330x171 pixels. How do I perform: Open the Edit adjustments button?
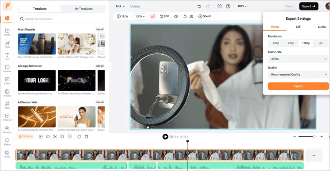point(165,16)
